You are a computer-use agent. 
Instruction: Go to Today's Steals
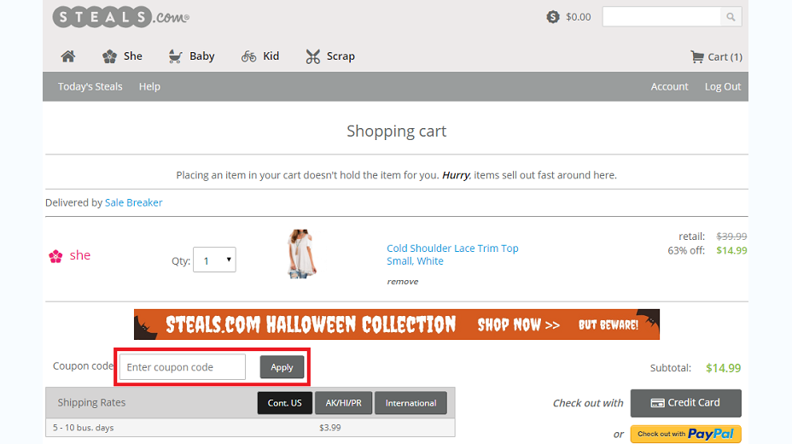tap(90, 86)
